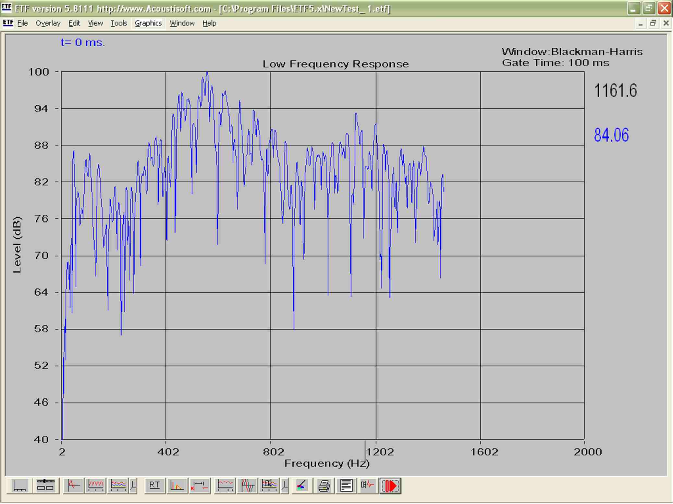Open the Tools menu
This screenshot has height=504, width=673.
tap(118, 23)
